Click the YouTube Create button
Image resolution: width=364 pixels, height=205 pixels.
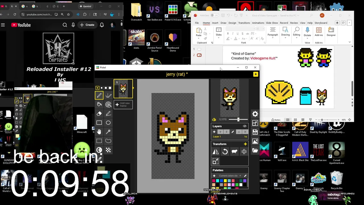87,25
